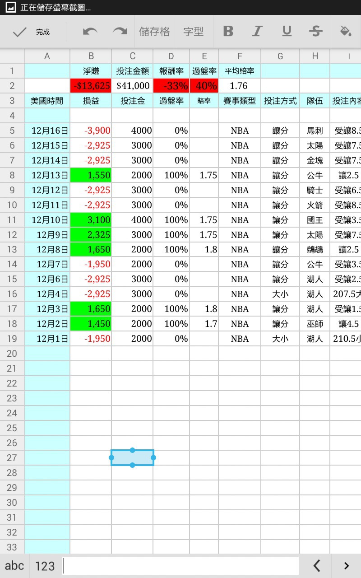Select header cell 損益
The width and height of the screenshot is (361, 578).
pos(91,101)
